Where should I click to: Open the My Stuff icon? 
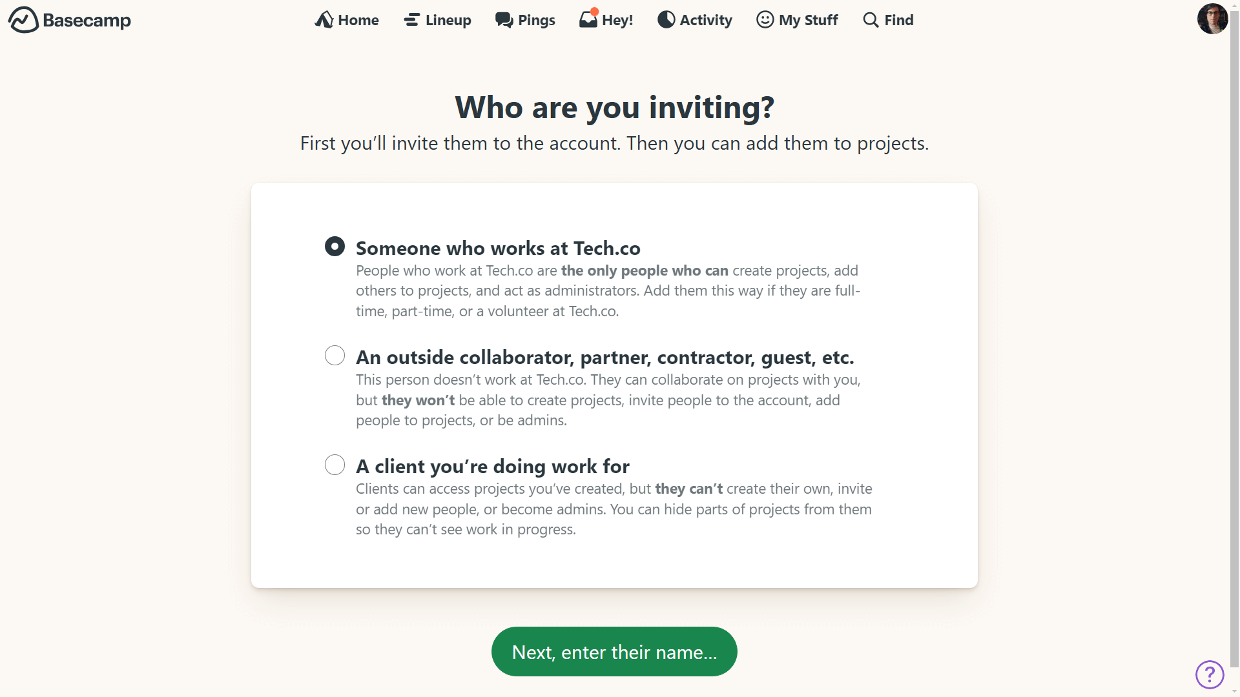click(764, 19)
